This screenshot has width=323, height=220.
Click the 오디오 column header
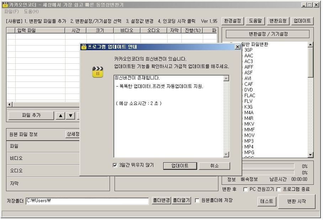154,31
